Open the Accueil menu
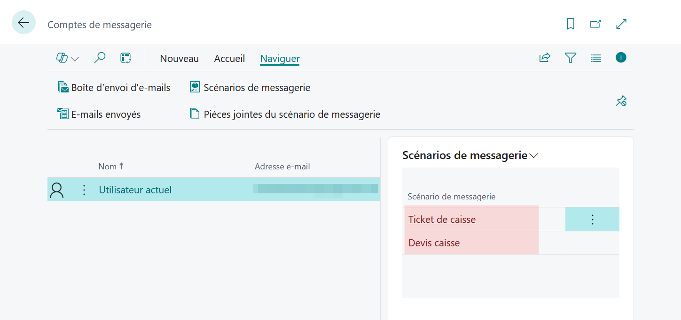The width and height of the screenshot is (681, 320). pos(229,59)
